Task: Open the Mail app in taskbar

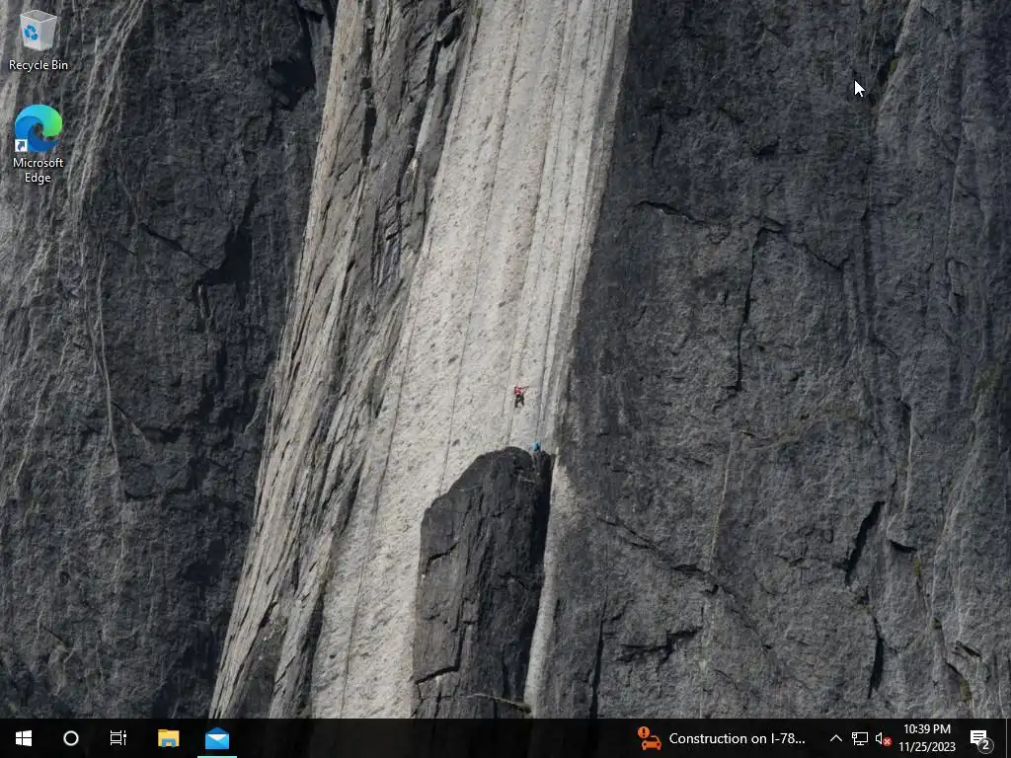Action: click(217, 738)
